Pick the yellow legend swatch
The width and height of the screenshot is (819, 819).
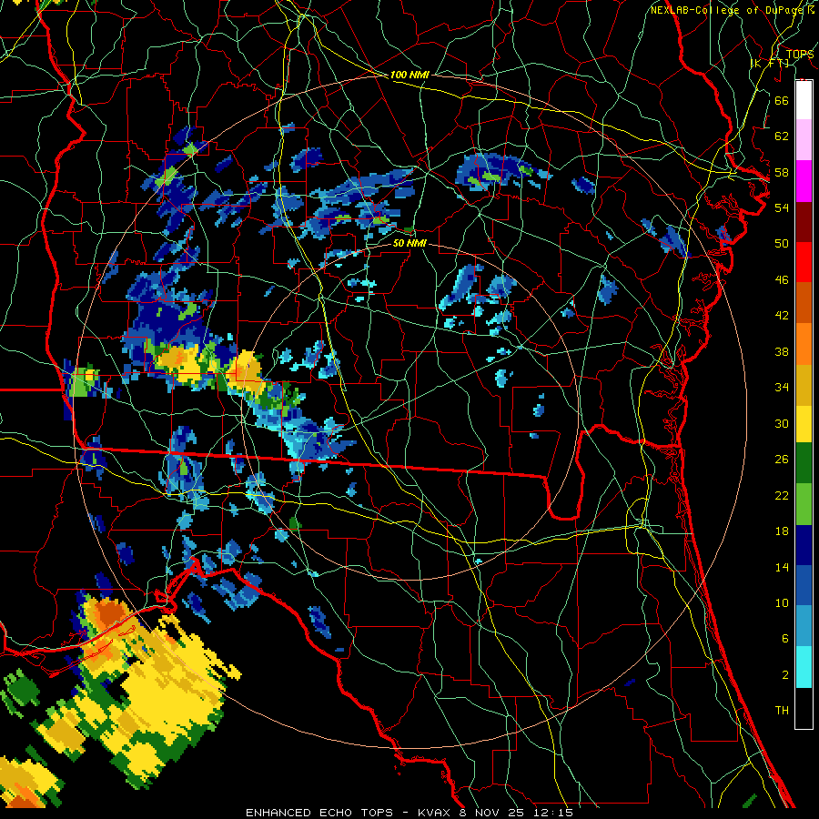click(x=804, y=424)
